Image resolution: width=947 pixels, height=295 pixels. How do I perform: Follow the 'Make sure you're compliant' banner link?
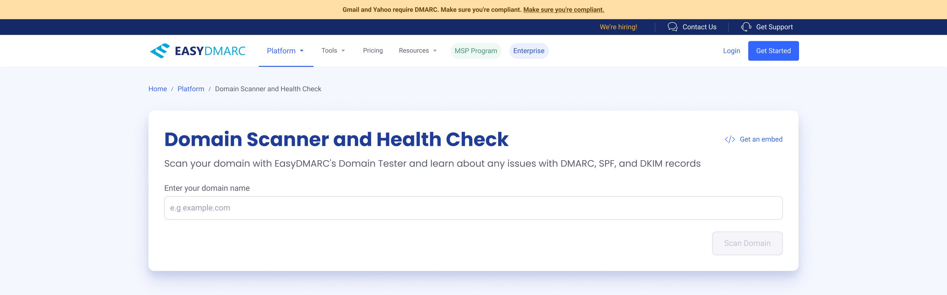click(564, 10)
